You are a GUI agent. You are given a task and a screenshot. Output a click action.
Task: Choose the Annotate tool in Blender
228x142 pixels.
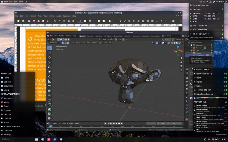[49, 77]
